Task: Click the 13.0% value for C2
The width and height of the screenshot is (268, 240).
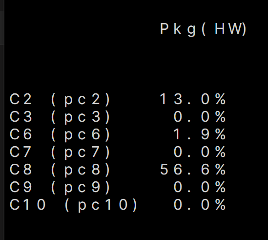Action: [x=193, y=99]
